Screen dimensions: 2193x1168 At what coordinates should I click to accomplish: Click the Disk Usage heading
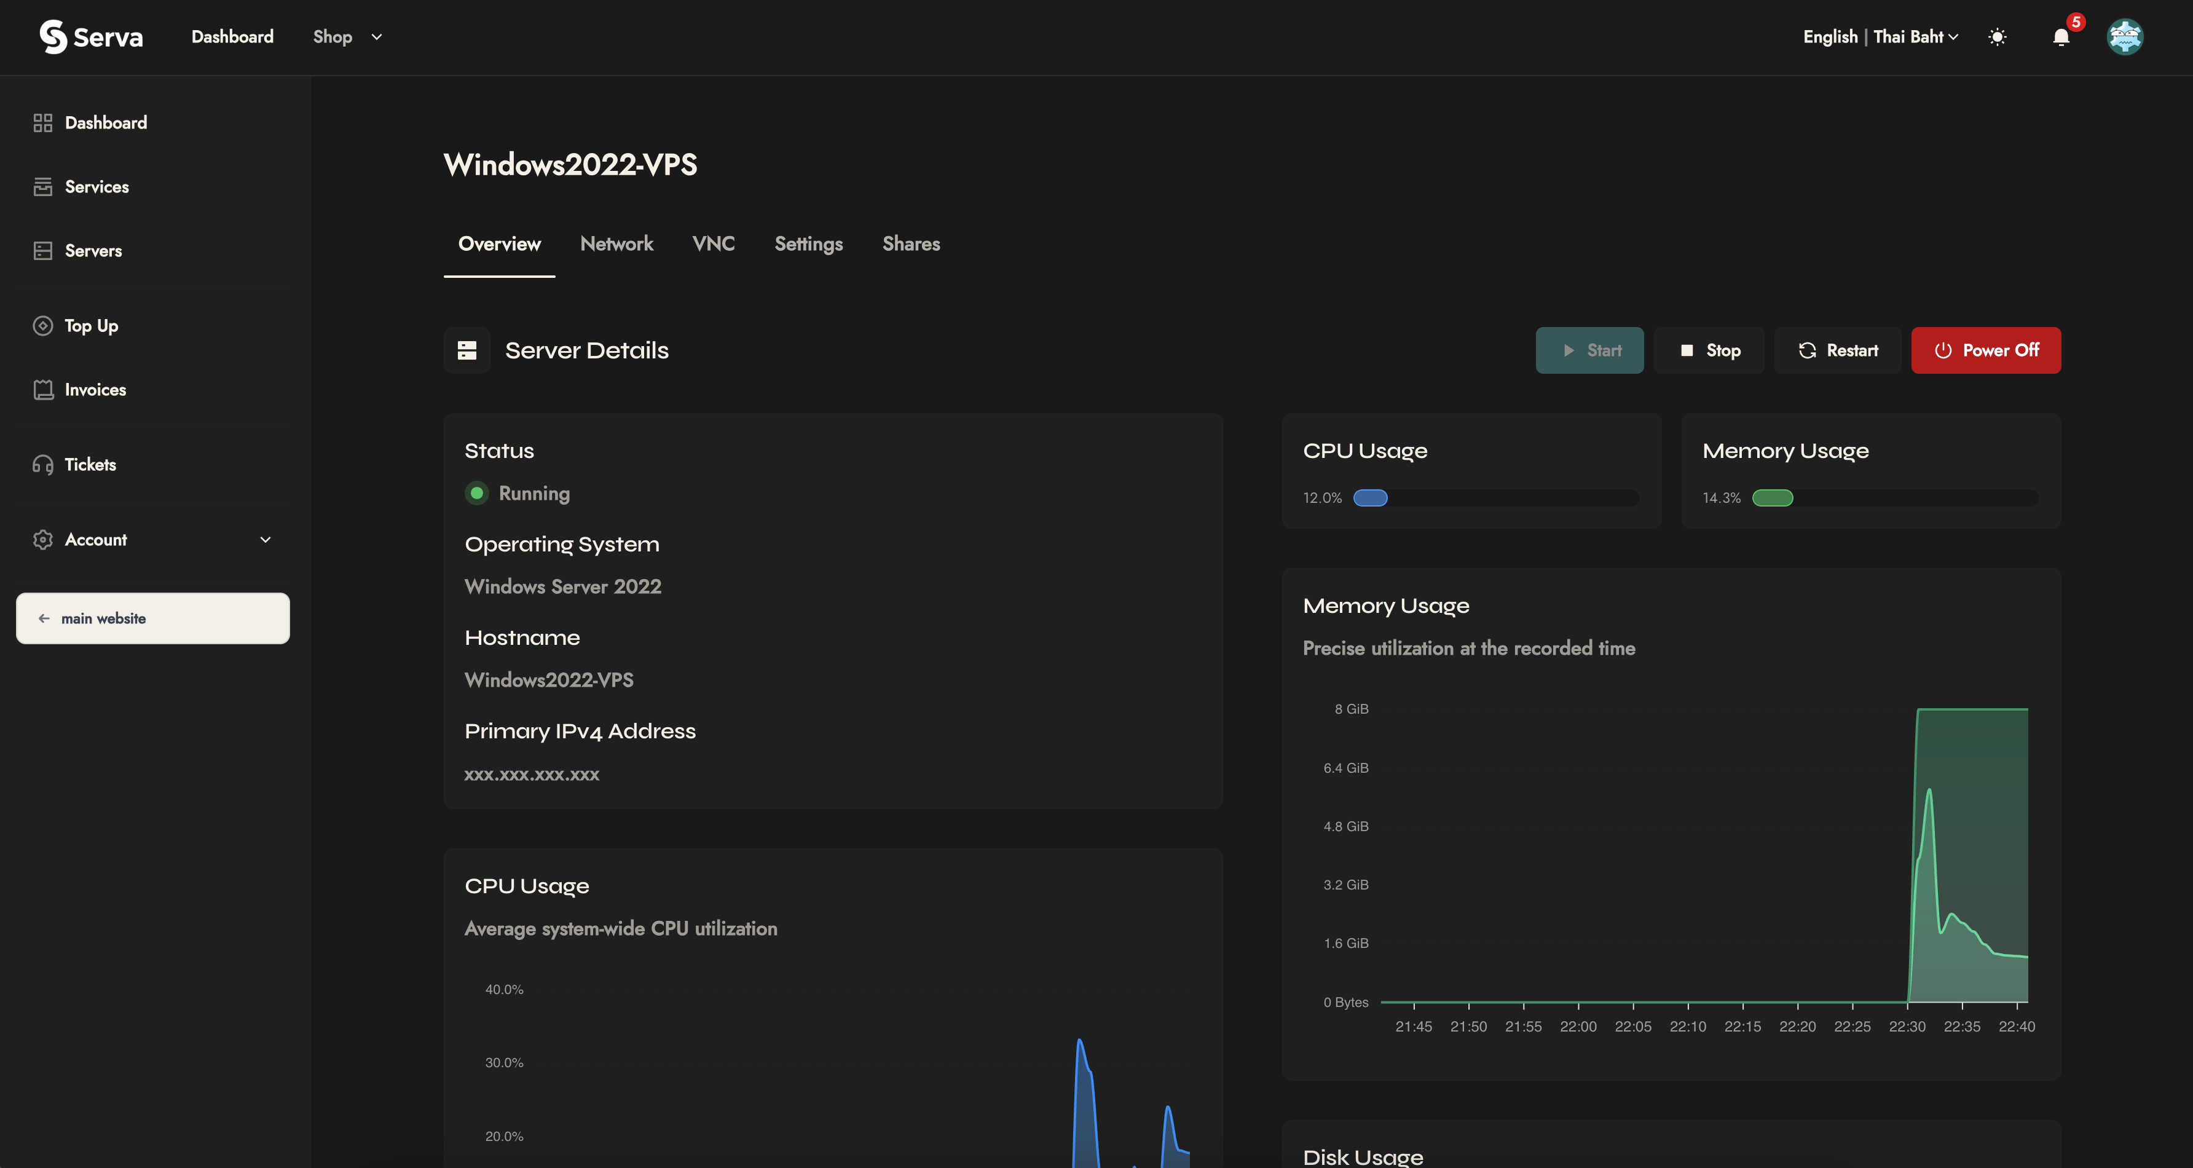coord(1363,1157)
